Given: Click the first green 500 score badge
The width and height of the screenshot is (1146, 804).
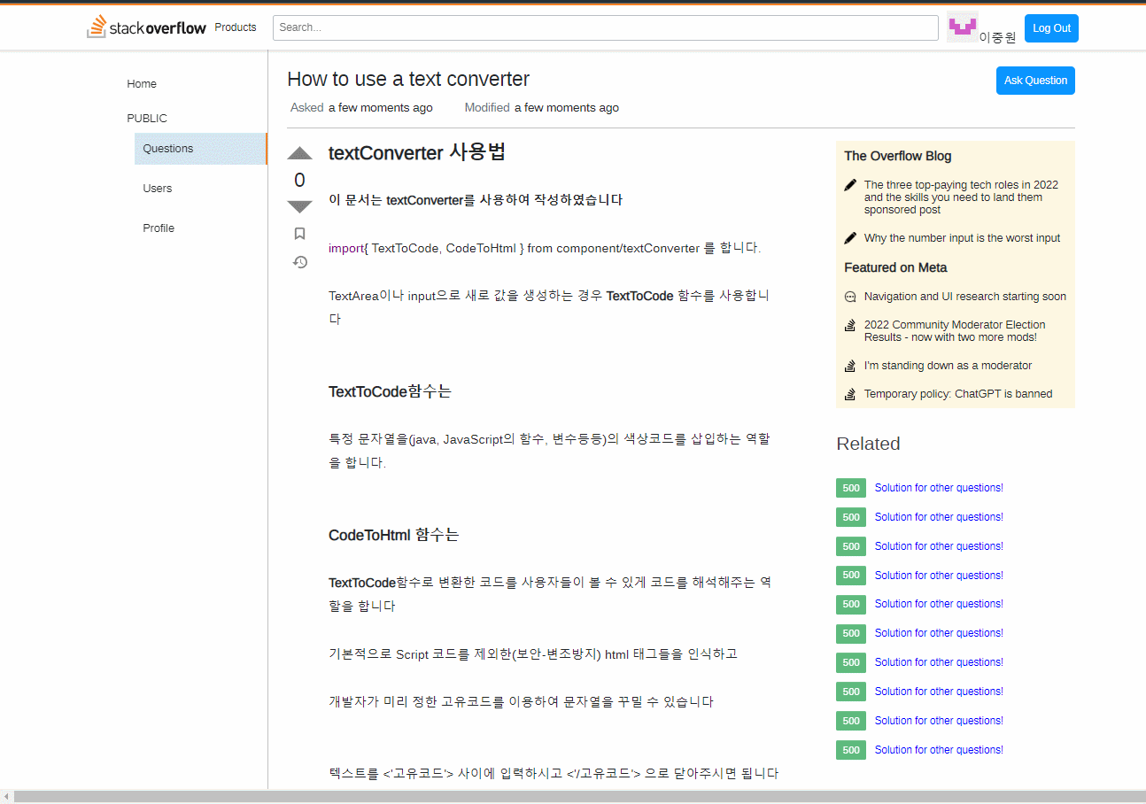Looking at the screenshot, I should click(851, 488).
